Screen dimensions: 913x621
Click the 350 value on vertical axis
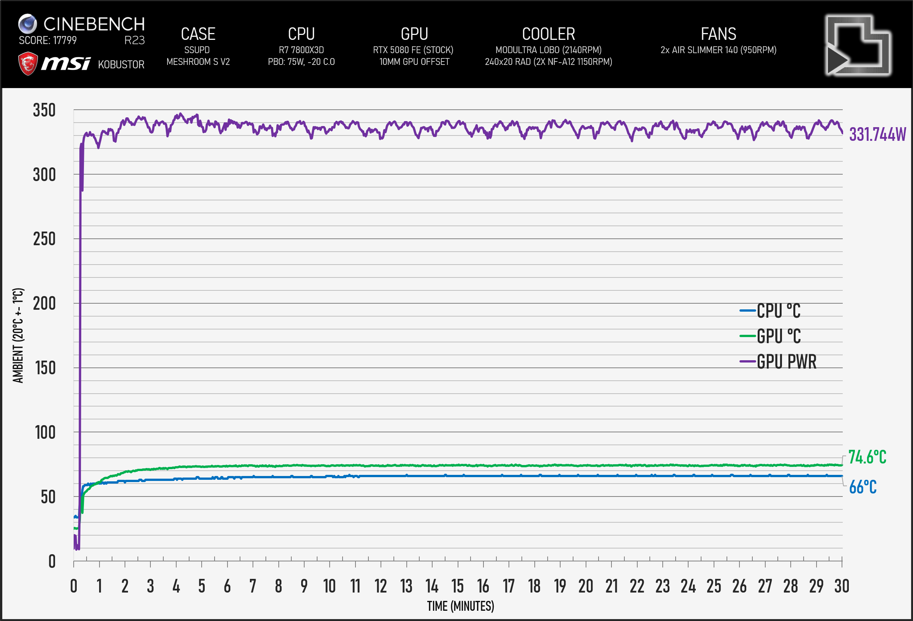click(44, 110)
